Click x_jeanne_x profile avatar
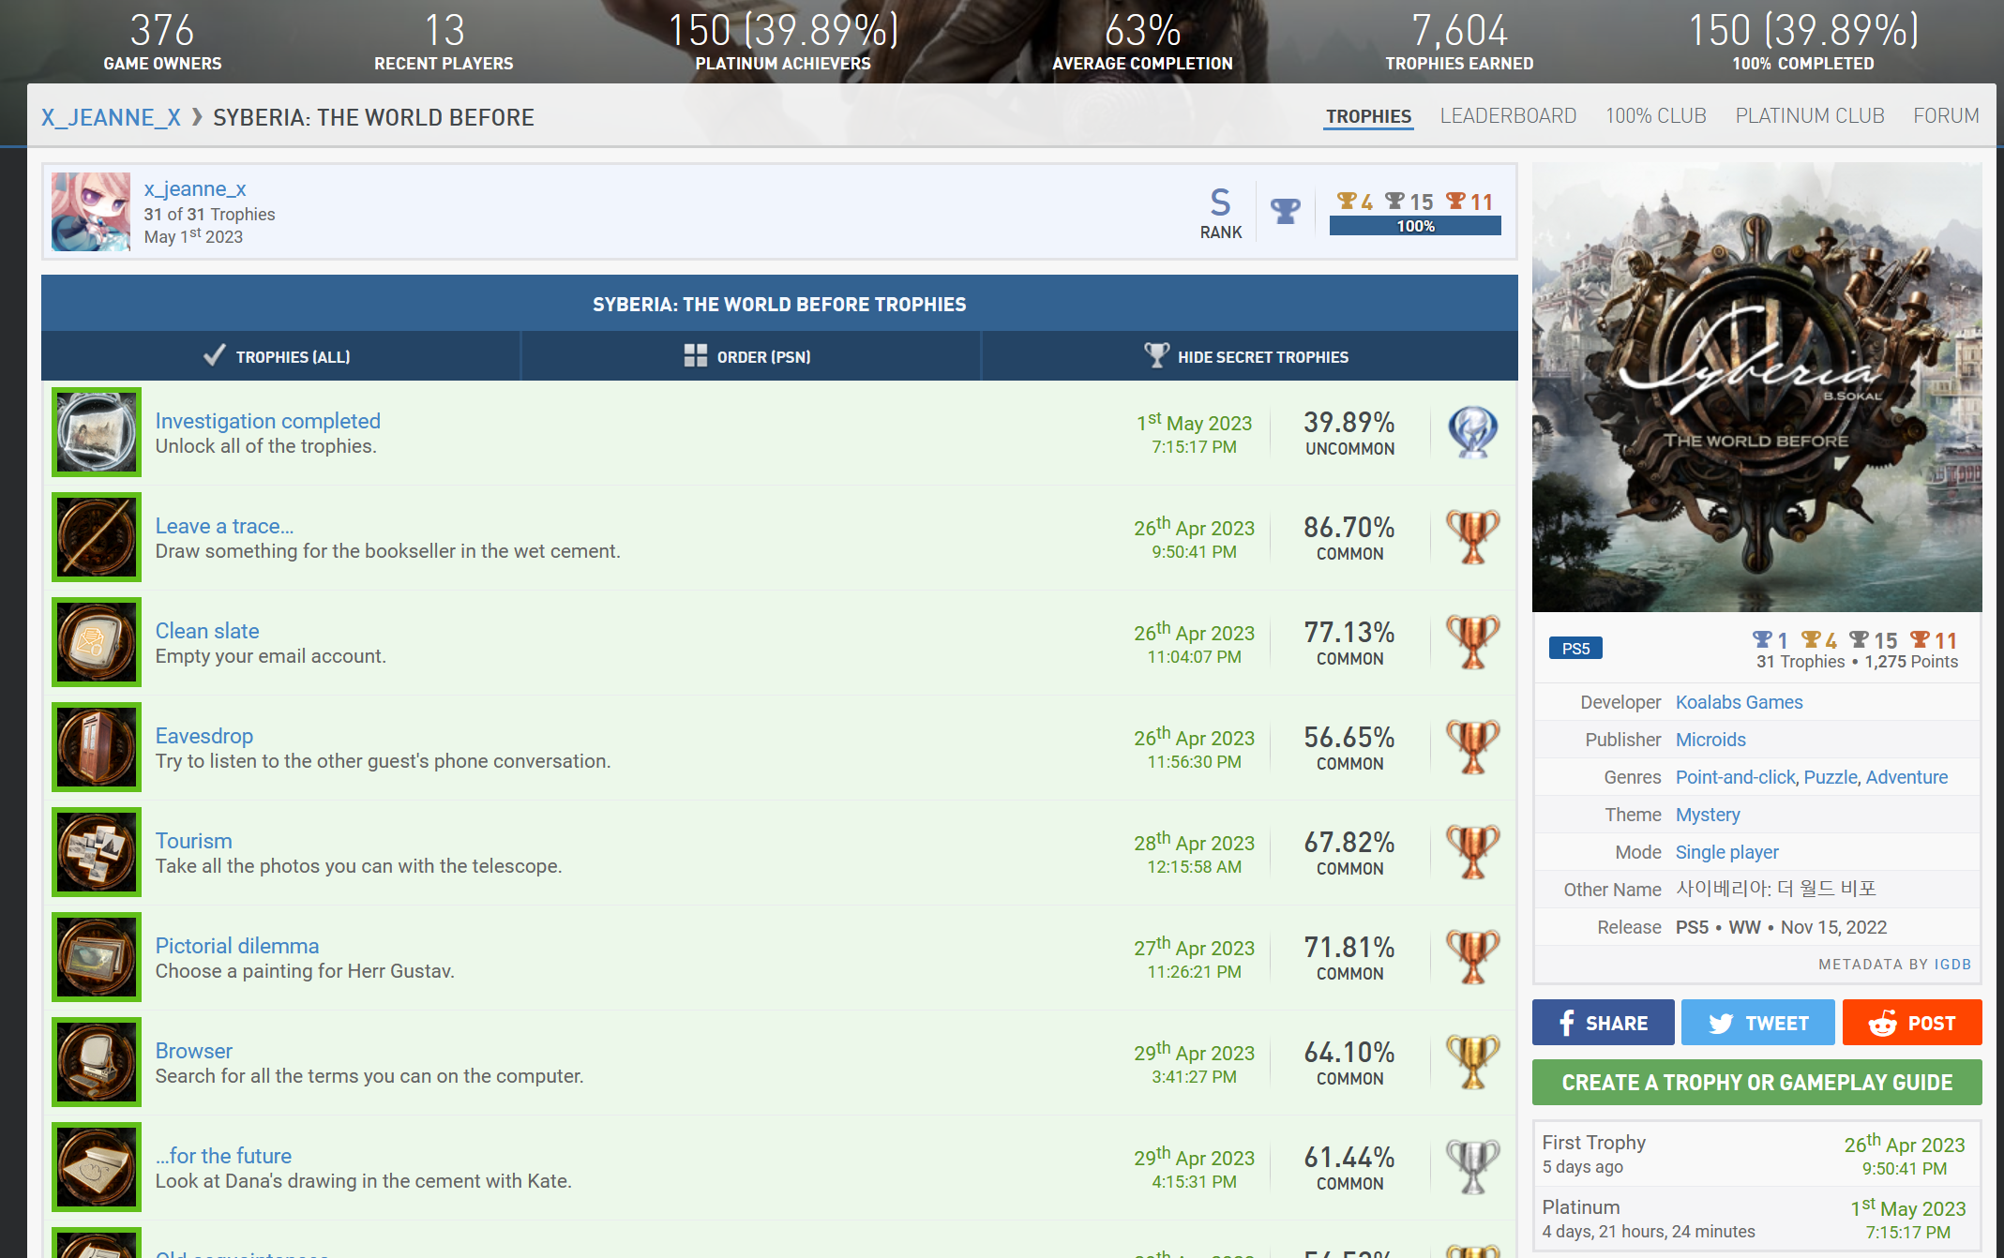 (91, 212)
